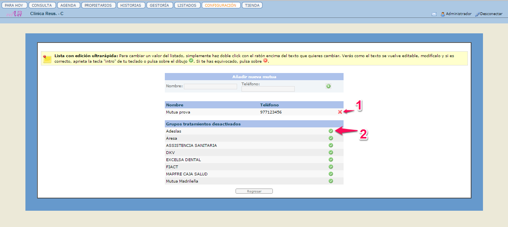
Task: Enable MAPFRE CAJA SALUD green check
Action: point(331,174)
